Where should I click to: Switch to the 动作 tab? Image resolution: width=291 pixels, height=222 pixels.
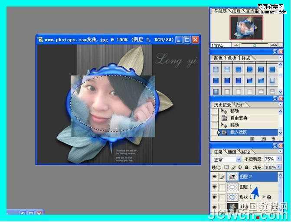point(240,105)
